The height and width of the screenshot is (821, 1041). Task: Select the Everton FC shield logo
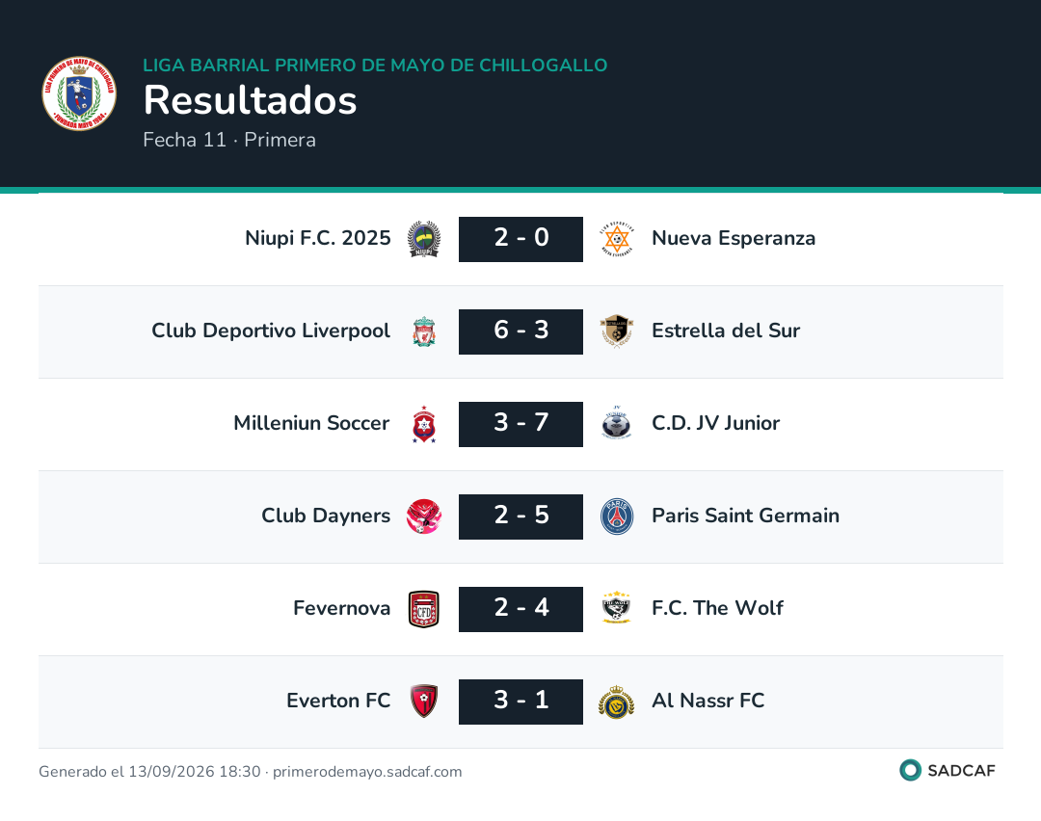[423, 701]
